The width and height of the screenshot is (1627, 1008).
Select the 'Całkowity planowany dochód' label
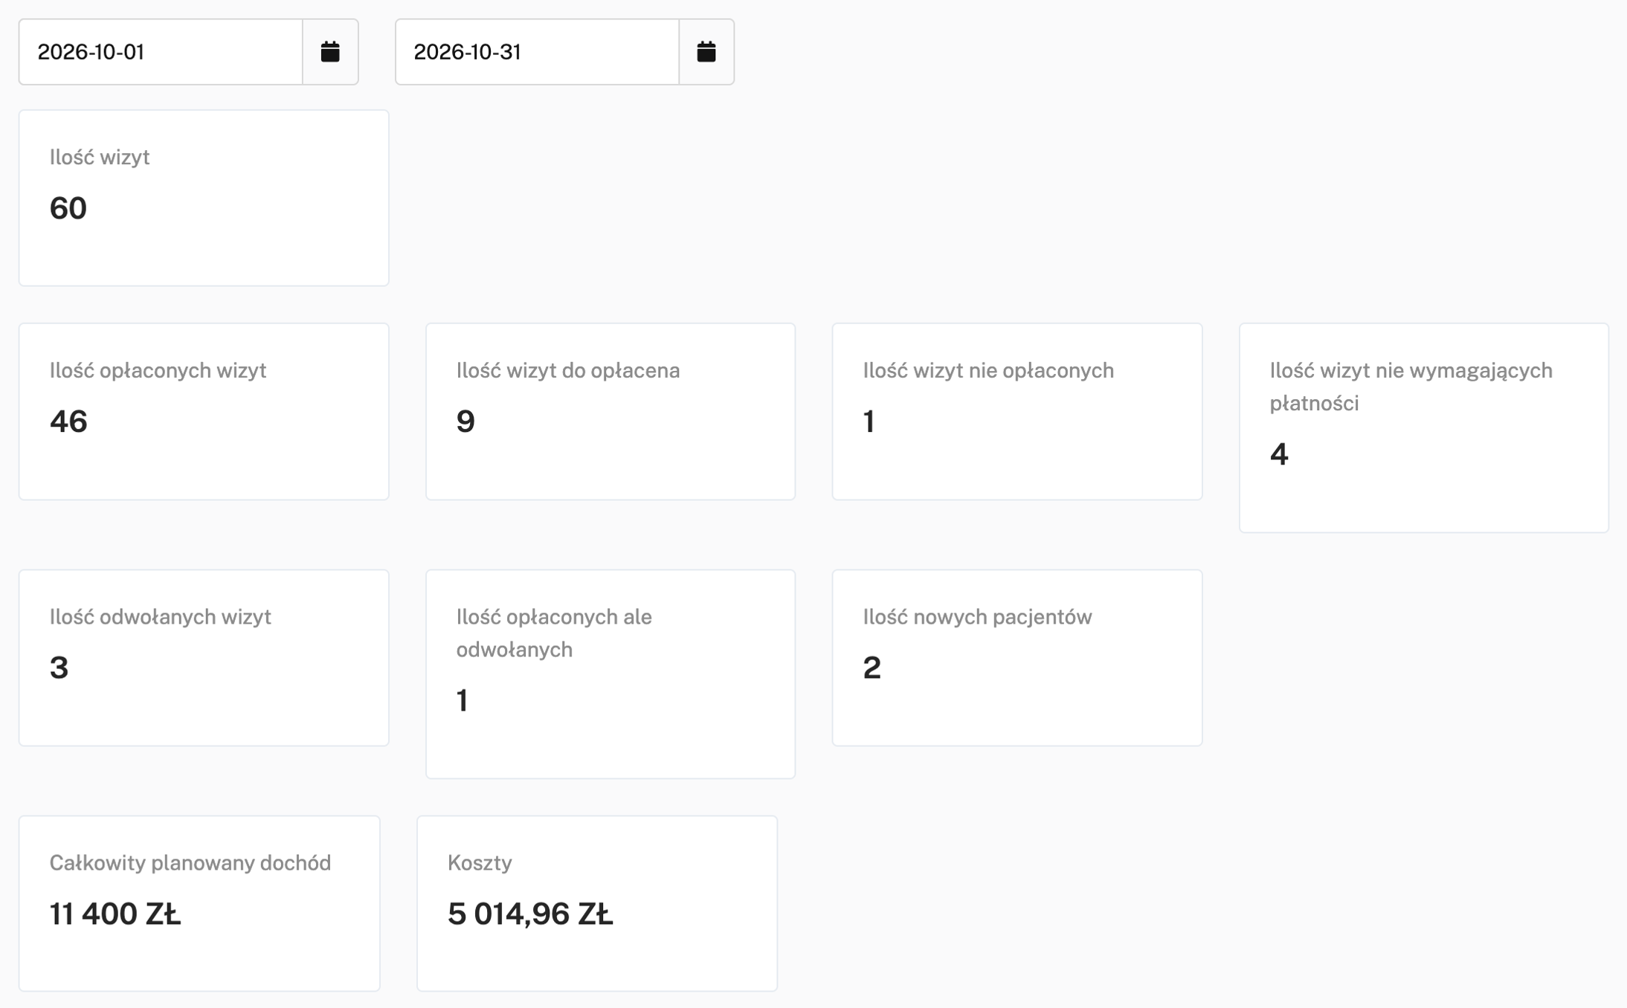click(x=190, y=863)
